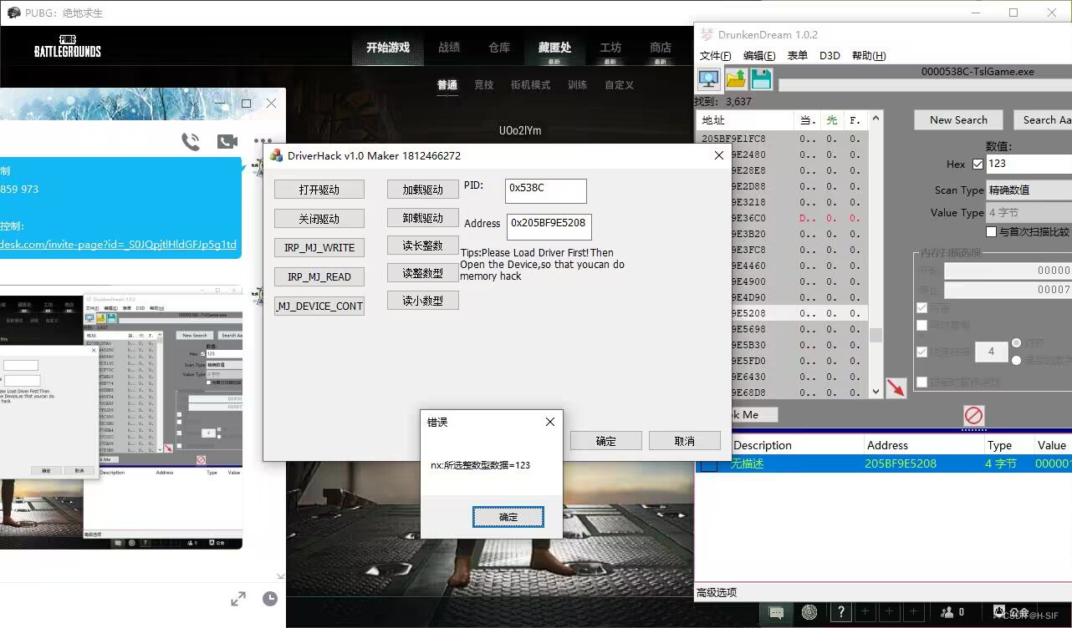Click the IRP_MJ_READ button

tap(319, 277)
